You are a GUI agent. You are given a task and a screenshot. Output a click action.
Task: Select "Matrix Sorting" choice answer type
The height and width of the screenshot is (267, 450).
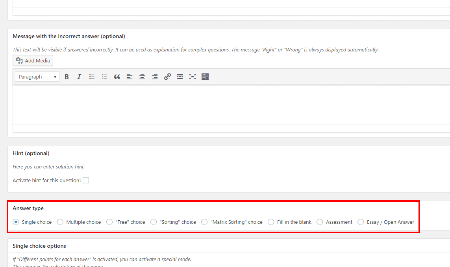204,222
